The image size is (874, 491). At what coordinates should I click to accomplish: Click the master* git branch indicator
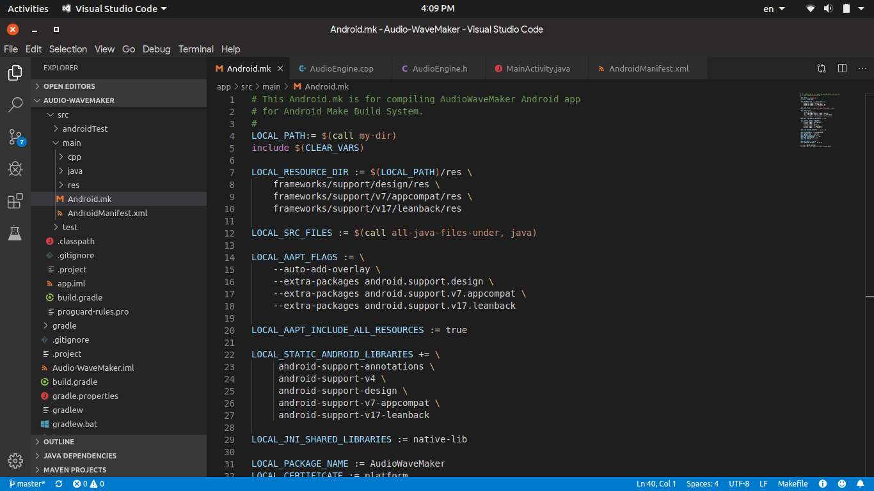[x=27, y=484]
